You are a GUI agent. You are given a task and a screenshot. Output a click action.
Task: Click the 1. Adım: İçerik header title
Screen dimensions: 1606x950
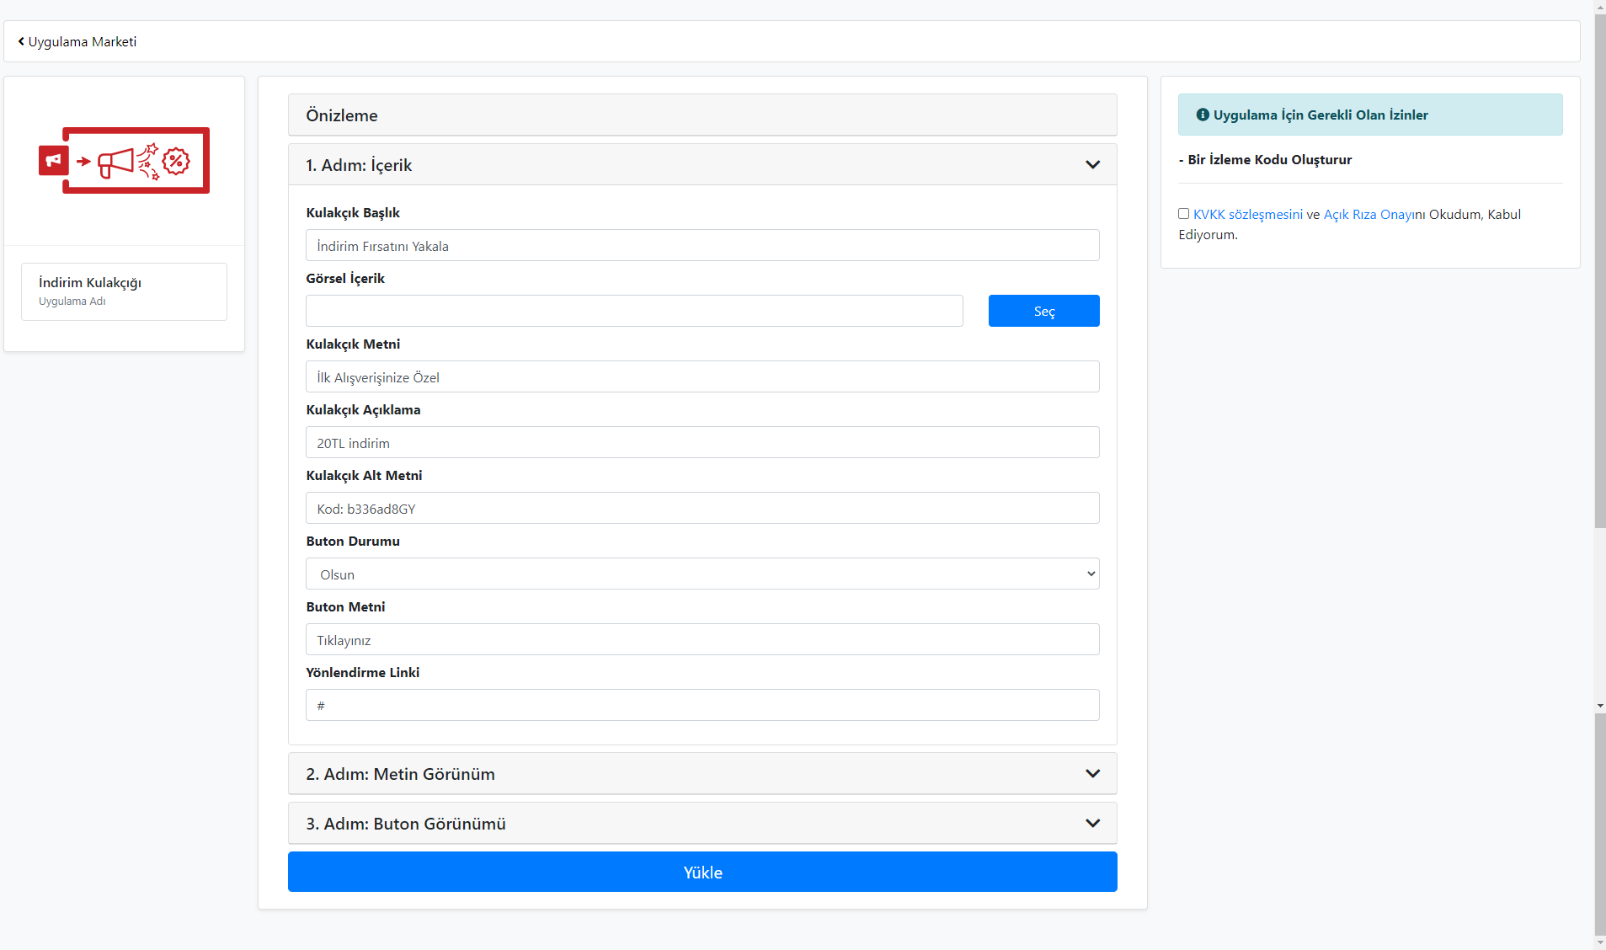pos(359,165)
